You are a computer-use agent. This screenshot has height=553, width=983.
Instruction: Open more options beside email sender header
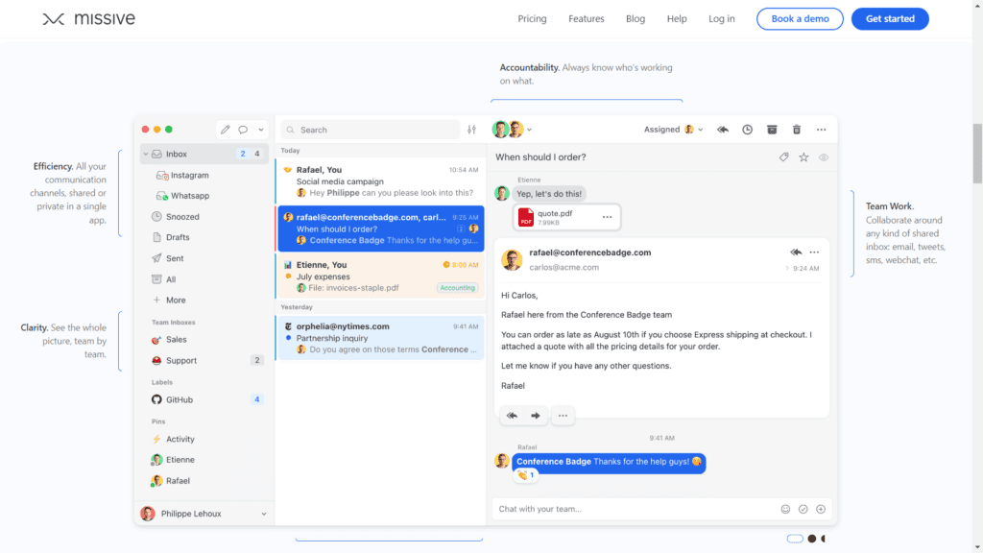point(814,252)
